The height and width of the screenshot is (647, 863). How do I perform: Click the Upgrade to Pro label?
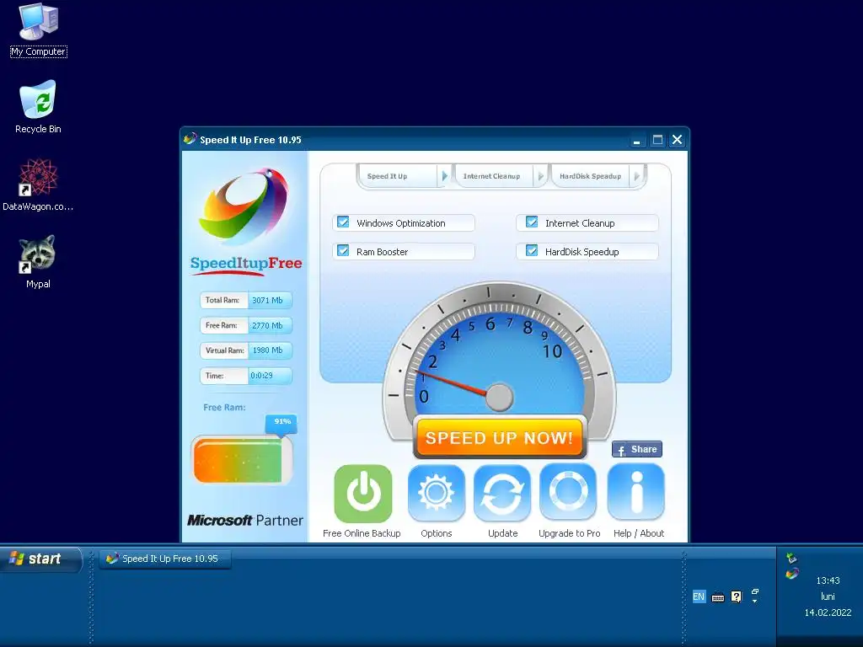pos(569,533)
